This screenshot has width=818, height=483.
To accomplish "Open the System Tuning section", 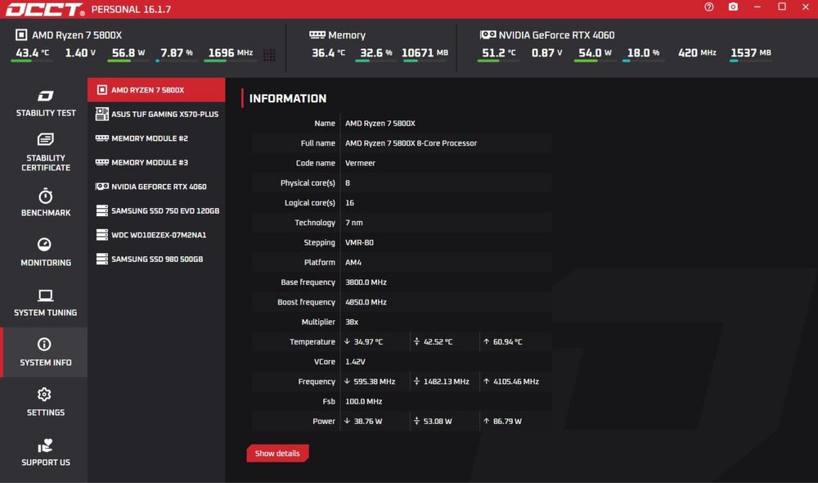I will [x=45, y=302].
